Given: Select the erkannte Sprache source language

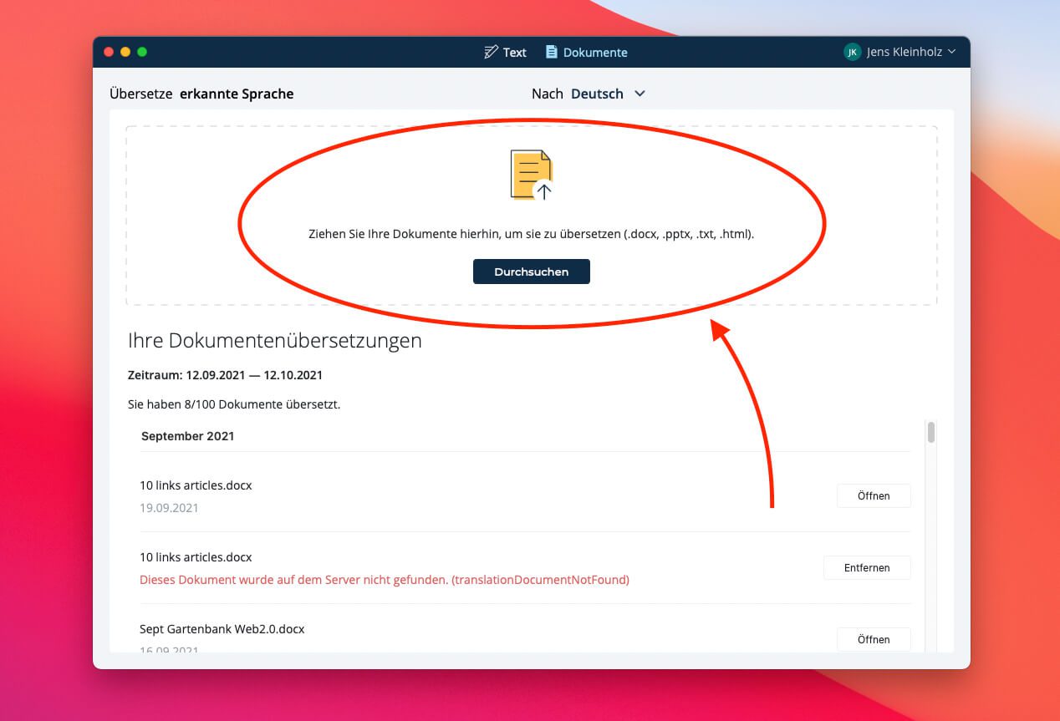Looking at the screenshot, I should [237, 94].
